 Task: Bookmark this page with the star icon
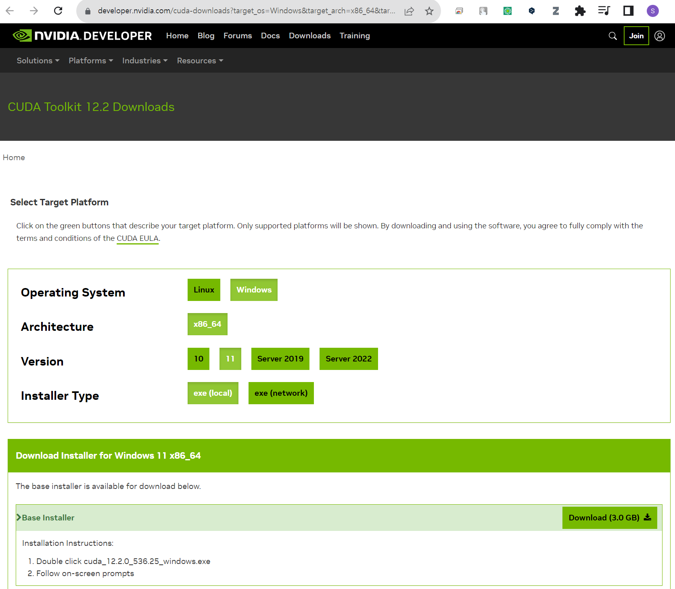429,11
